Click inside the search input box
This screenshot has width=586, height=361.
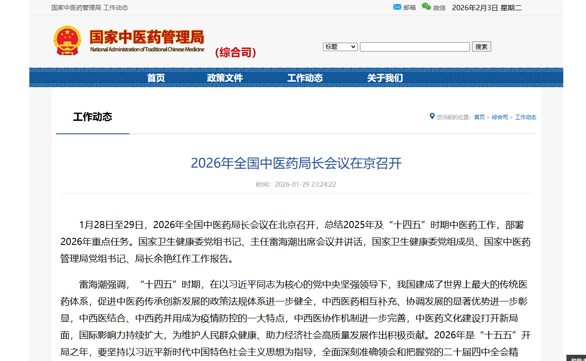pos(414,46)
